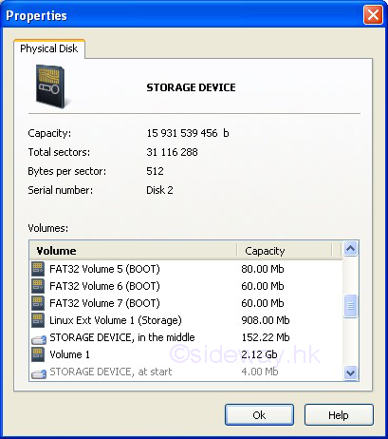Viewport: 388px width, 439px height.
Task: Click the capacity value 15 931 539 456 b
Action: (188, 133)
